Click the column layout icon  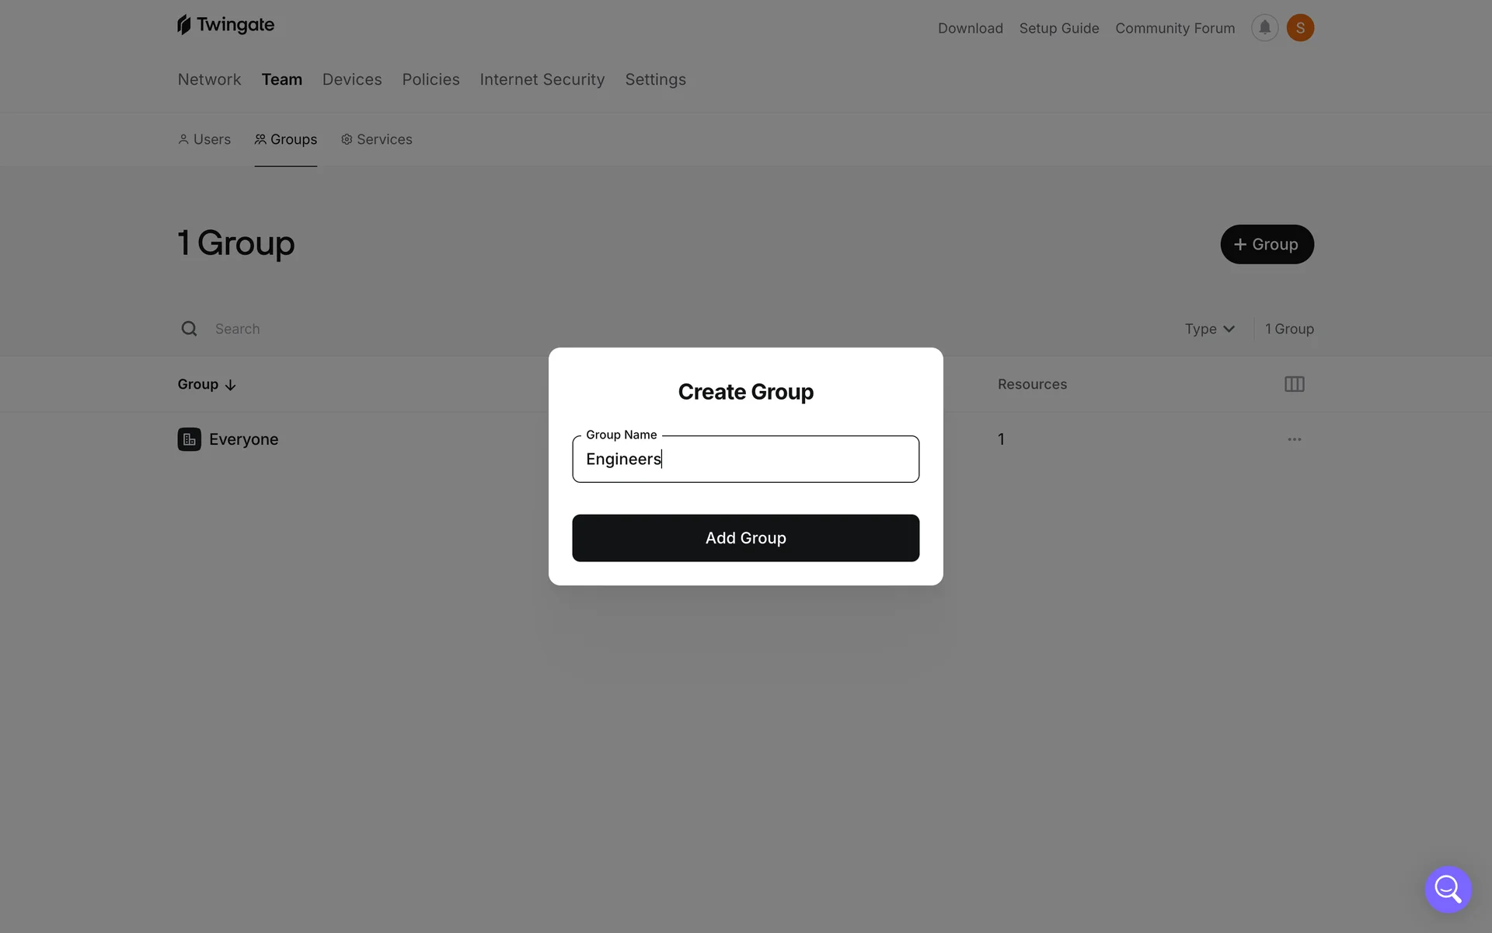tap(1294, 384)
